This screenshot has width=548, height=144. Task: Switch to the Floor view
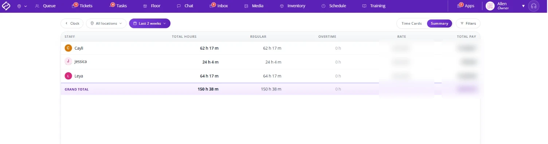coord(152,6)
